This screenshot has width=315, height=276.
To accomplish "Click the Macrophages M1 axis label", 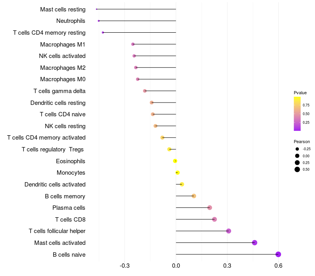I will click(x=63, y=45).
